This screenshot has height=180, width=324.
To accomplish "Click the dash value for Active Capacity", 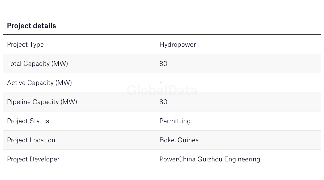I will [x=161, y=83].
